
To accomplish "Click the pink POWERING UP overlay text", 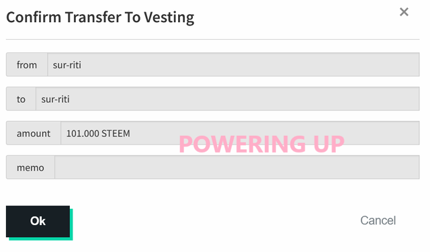I will [261, 144].
